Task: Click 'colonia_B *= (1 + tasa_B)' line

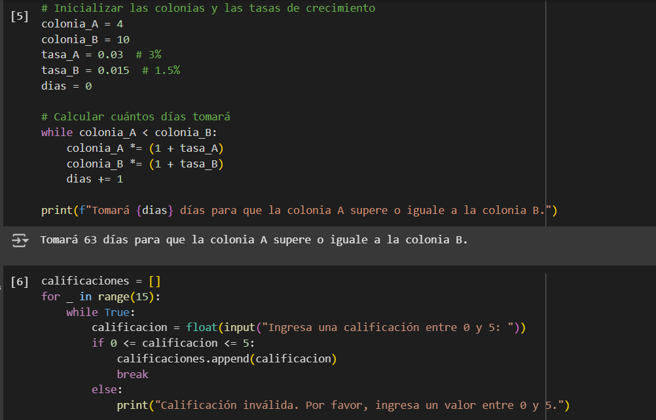Action: [x=145, y=164]
